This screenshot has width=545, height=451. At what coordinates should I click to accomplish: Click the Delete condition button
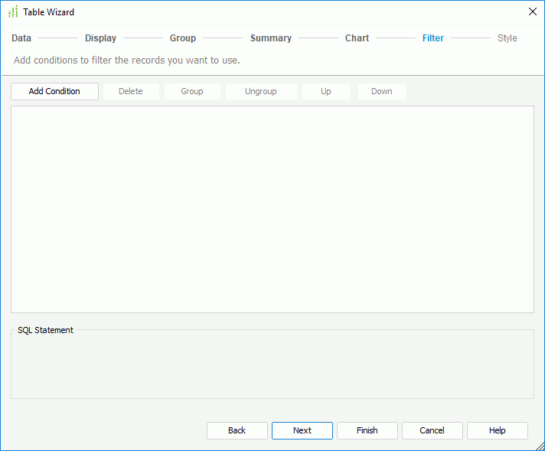[131, 91]
